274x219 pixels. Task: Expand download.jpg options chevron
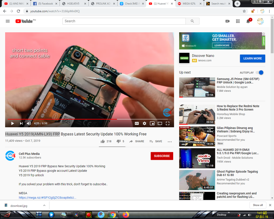click(x=44, y=205)
